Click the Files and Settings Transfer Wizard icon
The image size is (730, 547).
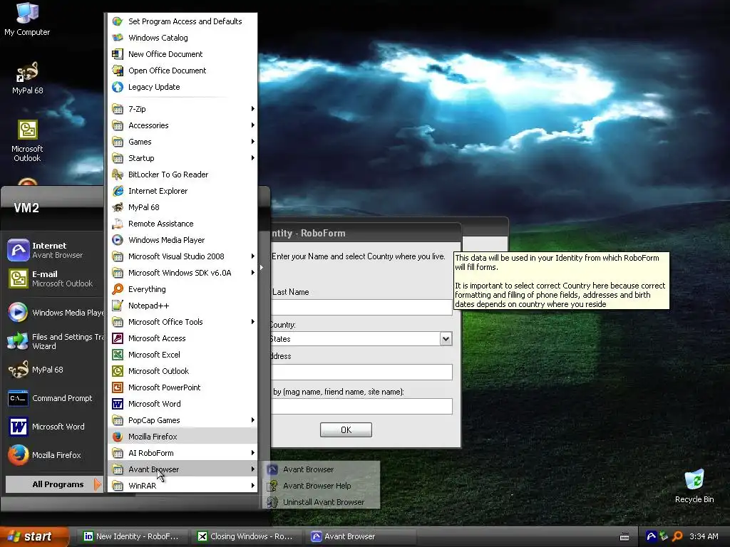(x=18, y=341)
